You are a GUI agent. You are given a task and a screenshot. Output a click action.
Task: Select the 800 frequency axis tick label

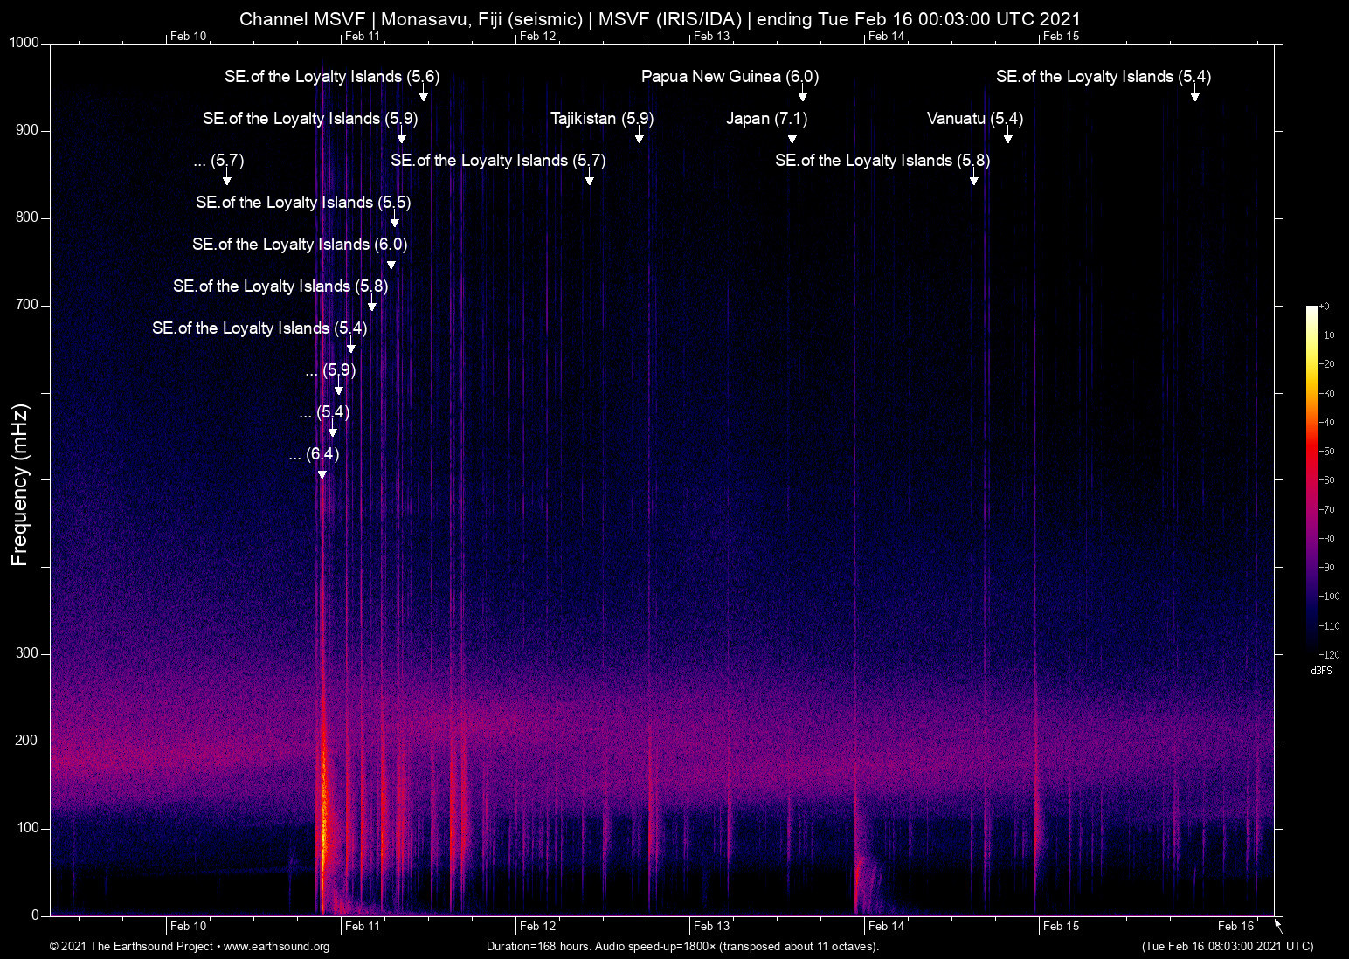click(27, 217)
